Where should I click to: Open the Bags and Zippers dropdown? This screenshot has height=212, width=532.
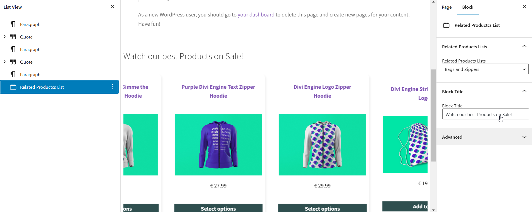coord(485,69)
